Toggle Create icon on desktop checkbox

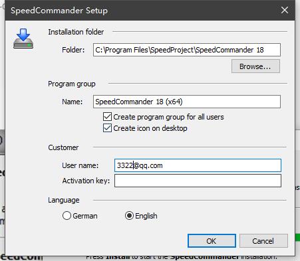coord(107,128)
